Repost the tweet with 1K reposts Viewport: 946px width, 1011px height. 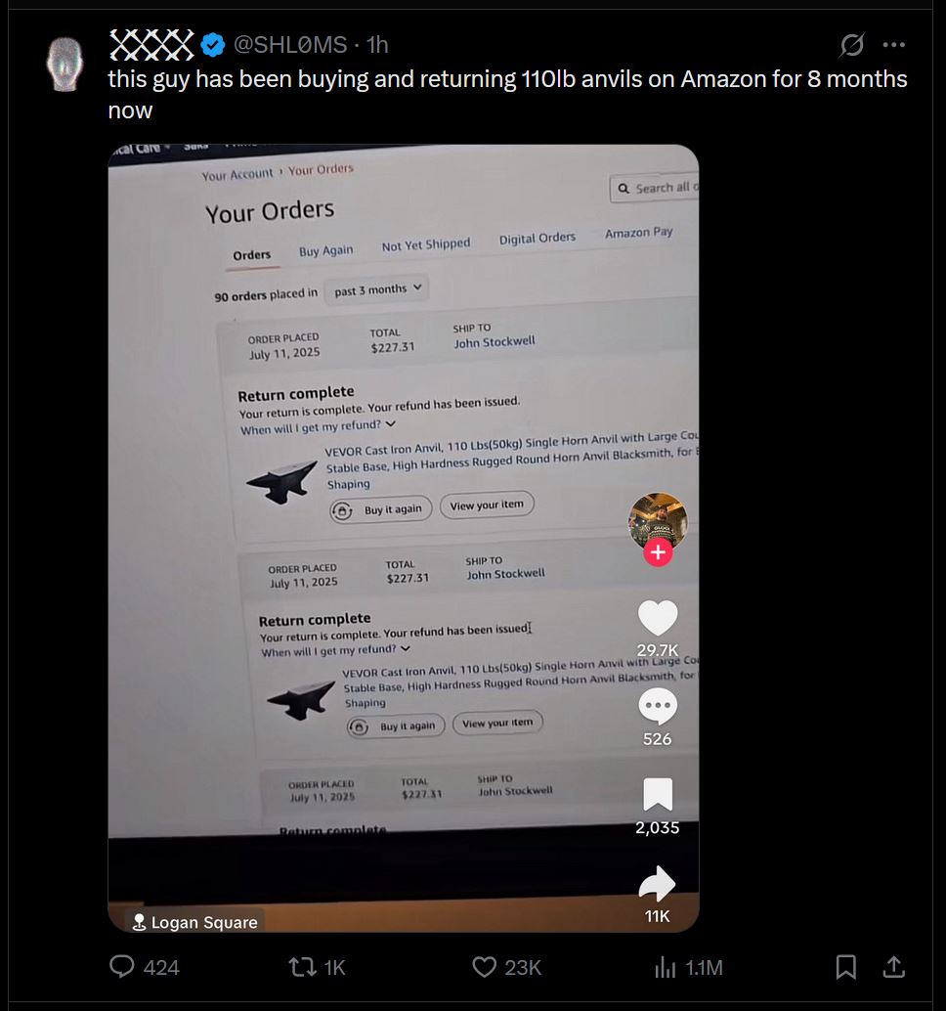[302, 966]
